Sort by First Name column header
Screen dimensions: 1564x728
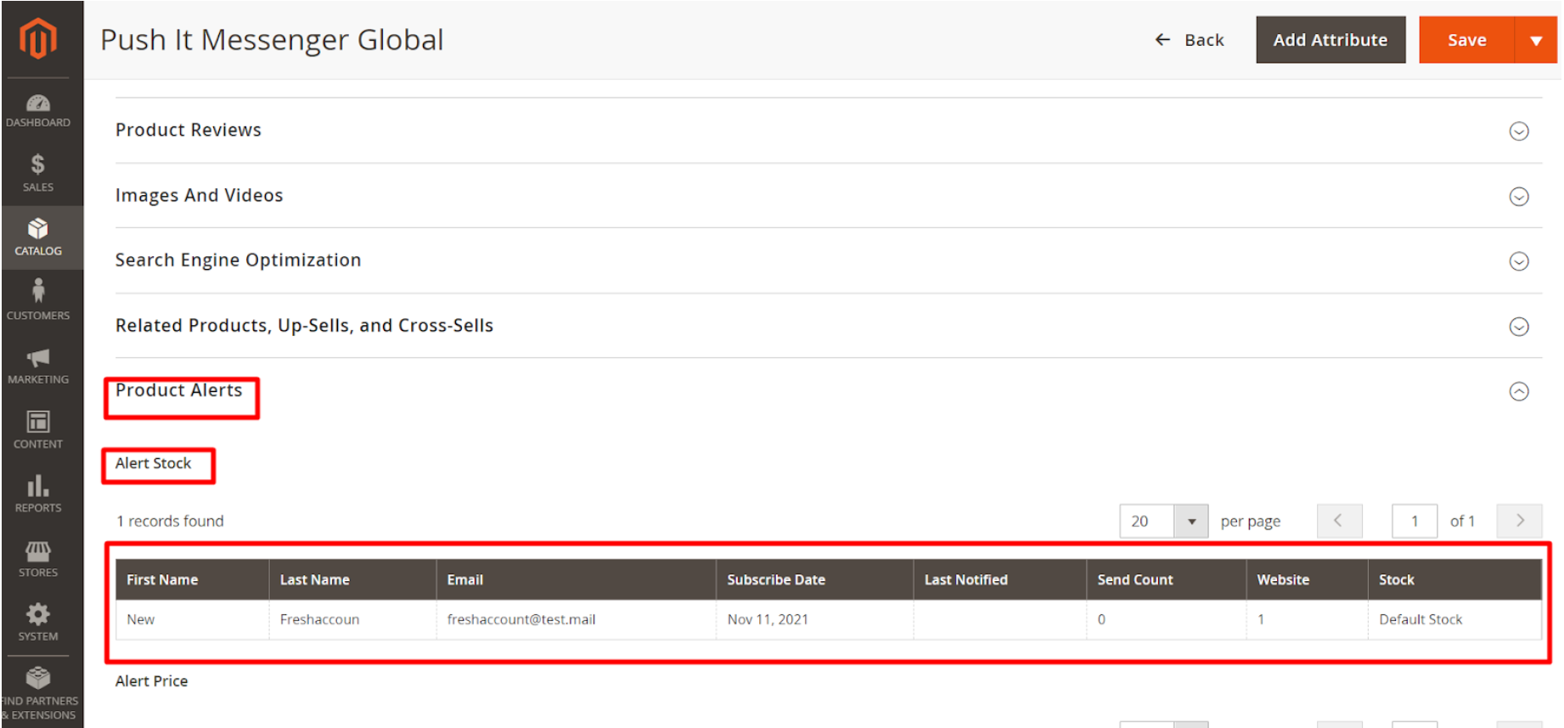(x=193, y=580)
